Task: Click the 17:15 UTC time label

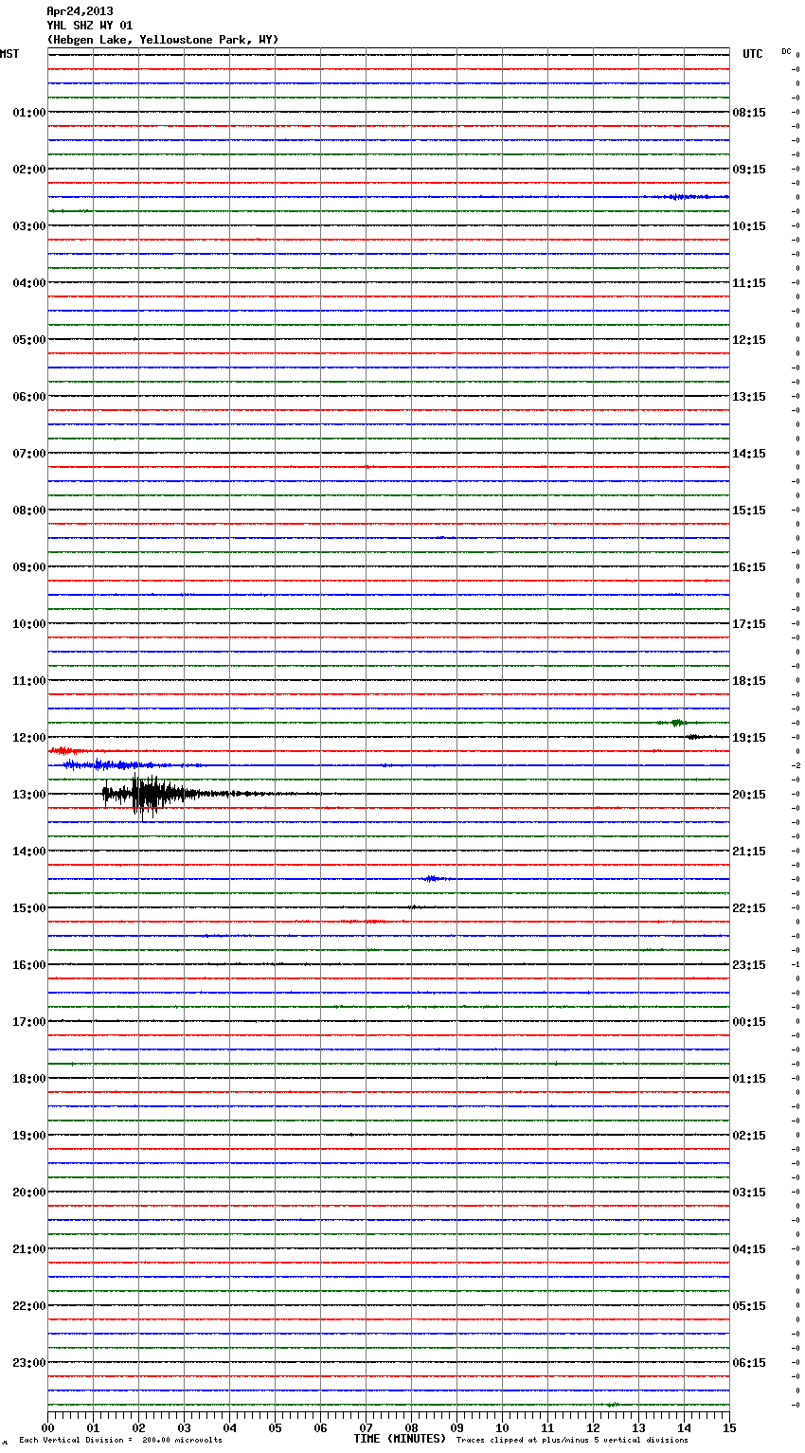Action: tap(749, 624)
